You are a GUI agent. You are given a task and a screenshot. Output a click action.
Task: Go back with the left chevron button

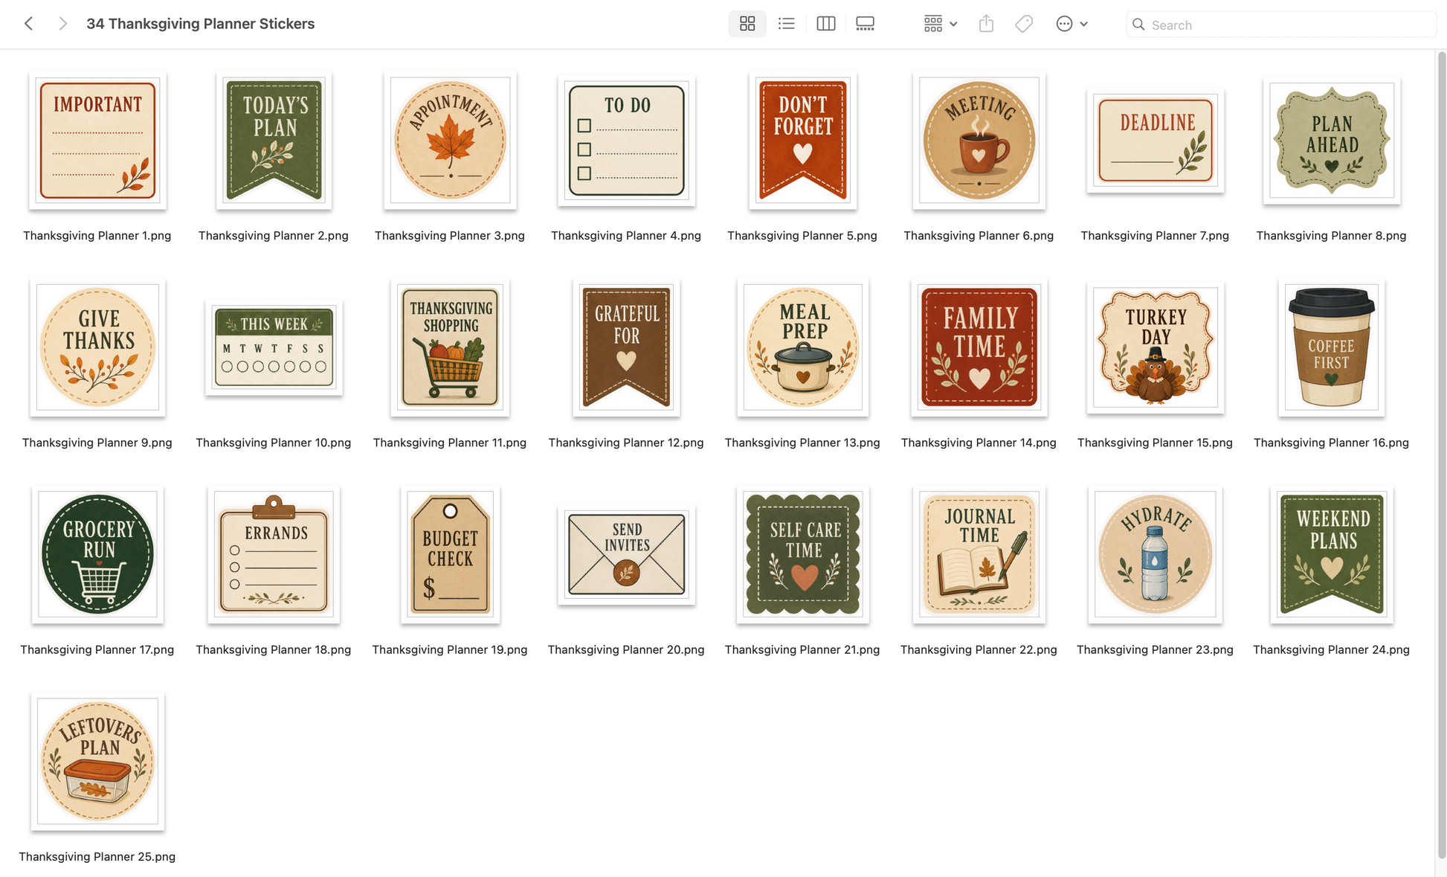[x=28, y=24]
